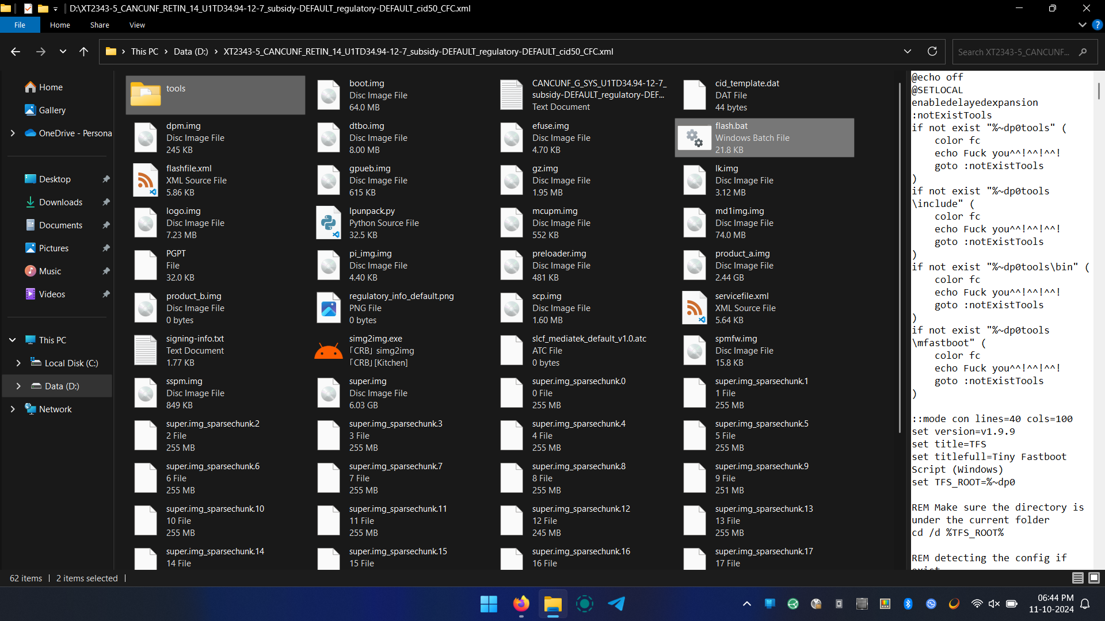Click This PC in breadcrumb path
This screenshot has width=1105, height=621.
pyautogui.click(x=144, y=52)
